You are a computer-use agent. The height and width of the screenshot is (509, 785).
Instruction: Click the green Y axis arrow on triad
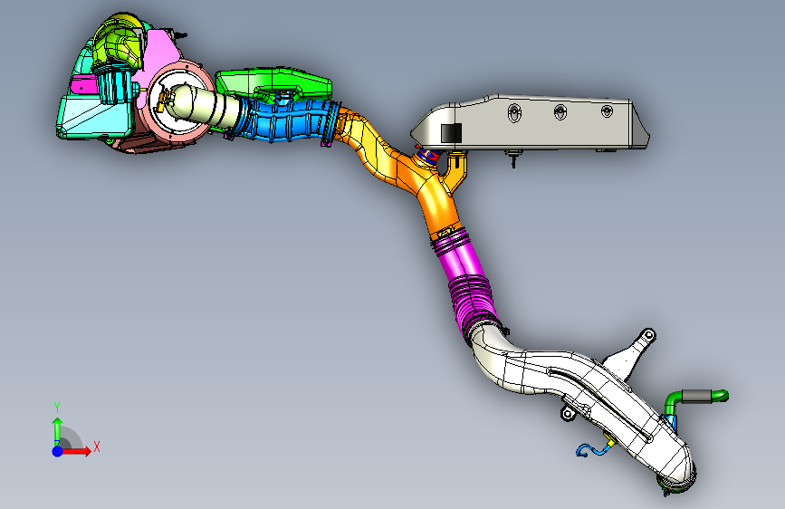pos(57,430)
